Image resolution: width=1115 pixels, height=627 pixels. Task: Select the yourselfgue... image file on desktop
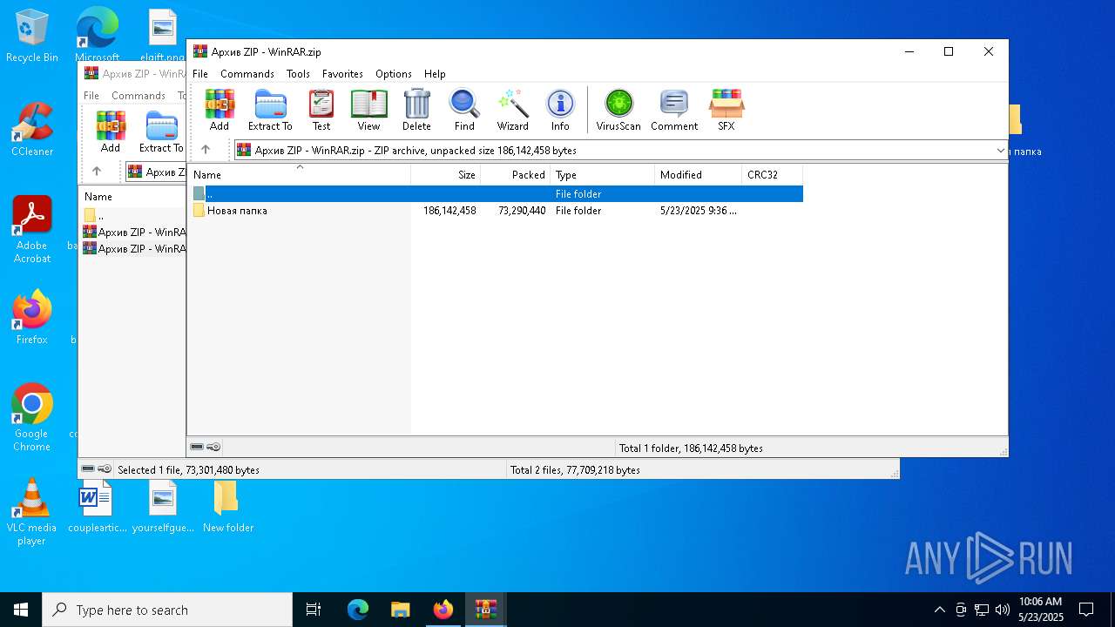click(x=163, y=505)
